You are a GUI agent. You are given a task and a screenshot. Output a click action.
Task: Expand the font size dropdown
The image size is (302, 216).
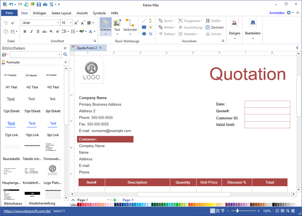point(71,23)
